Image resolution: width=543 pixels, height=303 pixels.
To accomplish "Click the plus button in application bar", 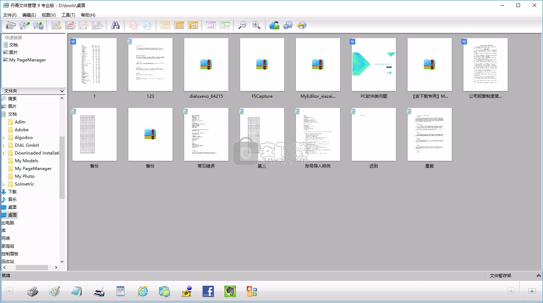I will coord(532,291).
